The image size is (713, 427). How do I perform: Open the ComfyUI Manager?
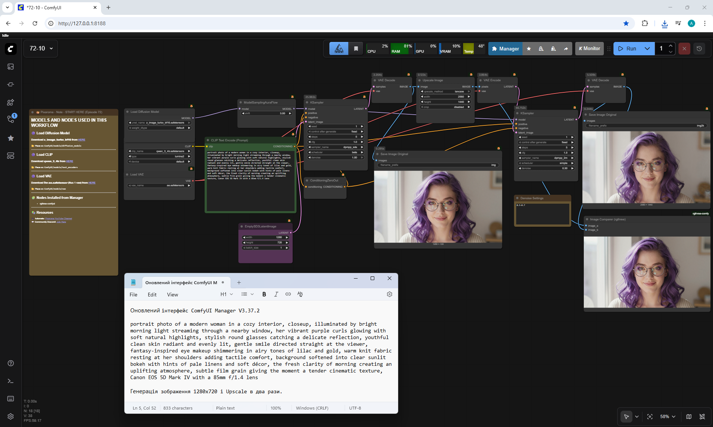(505, 49)
